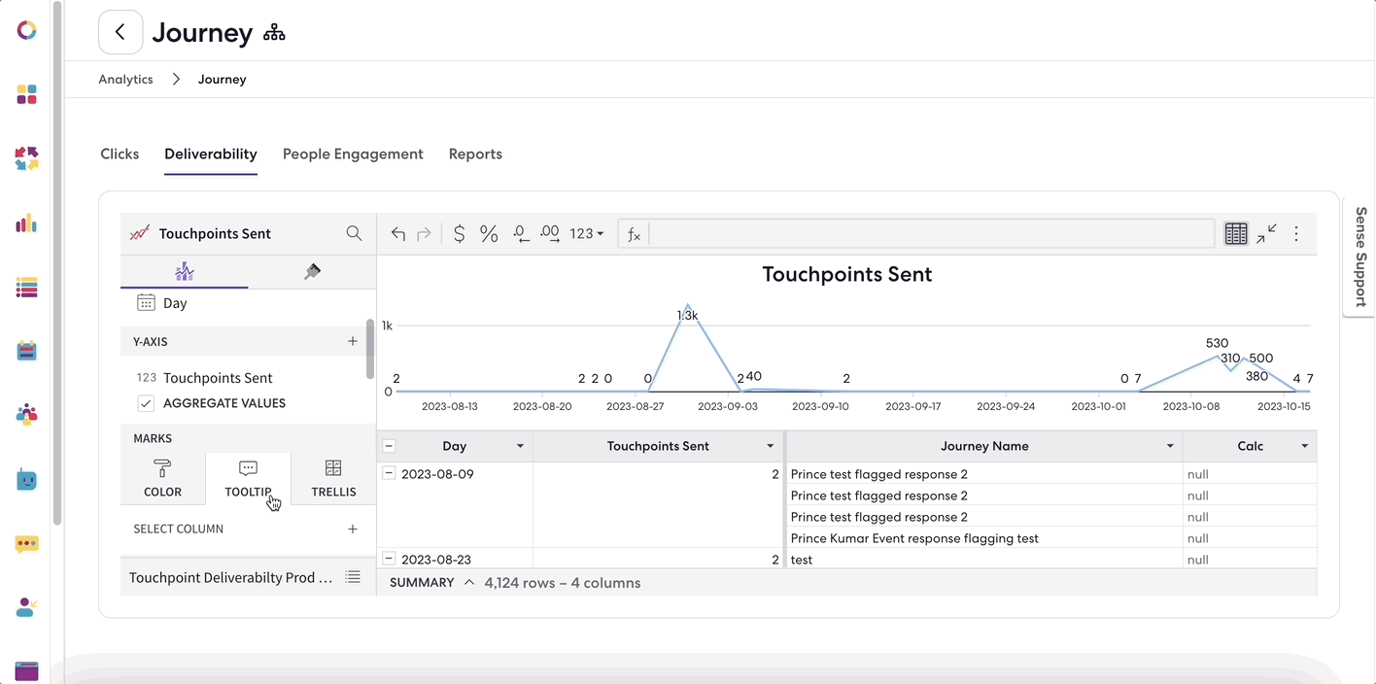The width and height of the screenshot is (1376, 684).
Task: Open the people group icon in the sidebar
Action: [x=27, y=415]
